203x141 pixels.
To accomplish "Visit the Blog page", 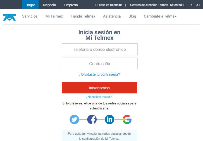I will pos(132,16).
